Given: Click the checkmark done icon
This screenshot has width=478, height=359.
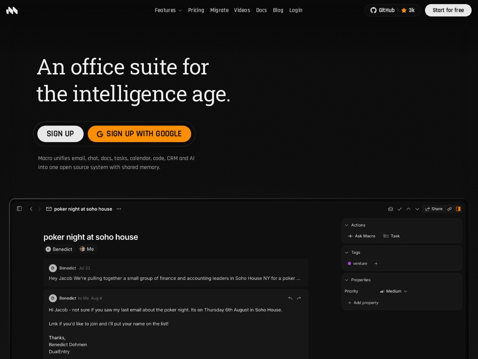Looking at the screenshot, I should (400, 209).
